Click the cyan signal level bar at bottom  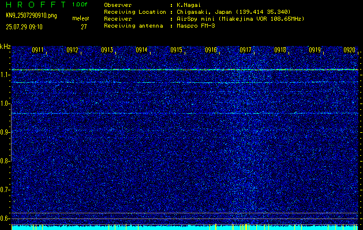(185, 228)
